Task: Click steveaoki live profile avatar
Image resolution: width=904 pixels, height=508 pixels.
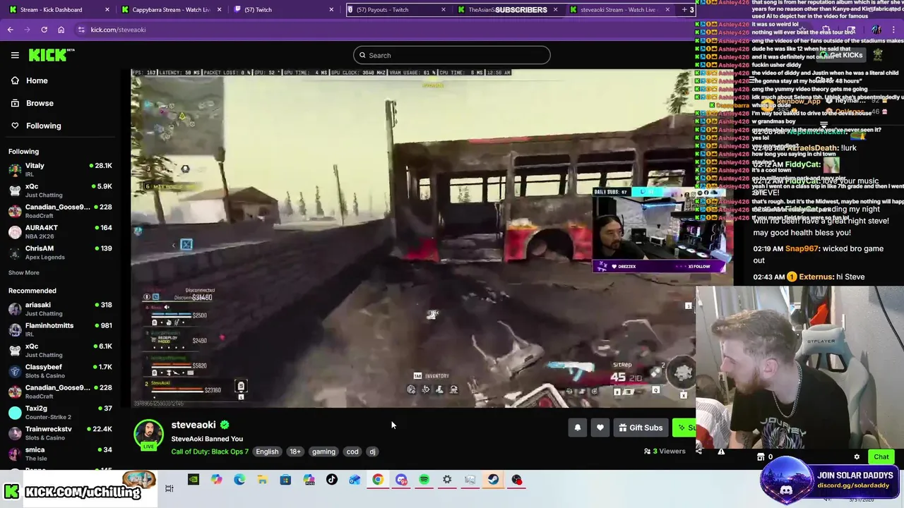Action: [x=148, y=435]
